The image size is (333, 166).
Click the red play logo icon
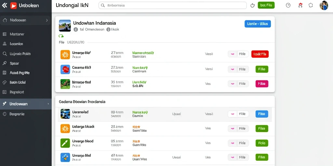coord(13,6)
